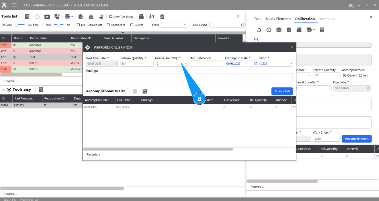The width and height of the screenshot is (379, 201).
Task: Click the clipboard edit icon in Tools list toolbar
Action: [162, 17]
